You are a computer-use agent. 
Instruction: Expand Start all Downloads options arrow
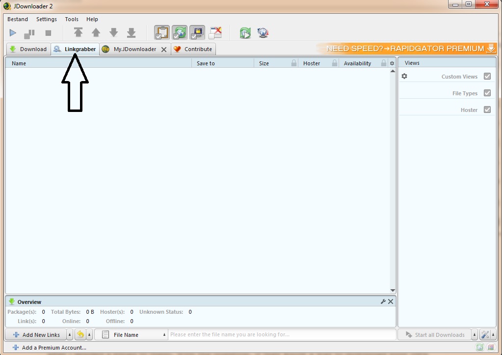pyautogui.click(x=475, y=335)
